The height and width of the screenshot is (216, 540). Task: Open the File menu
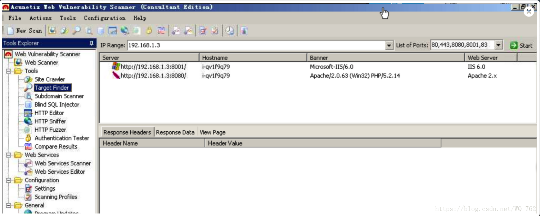(15, 18)
